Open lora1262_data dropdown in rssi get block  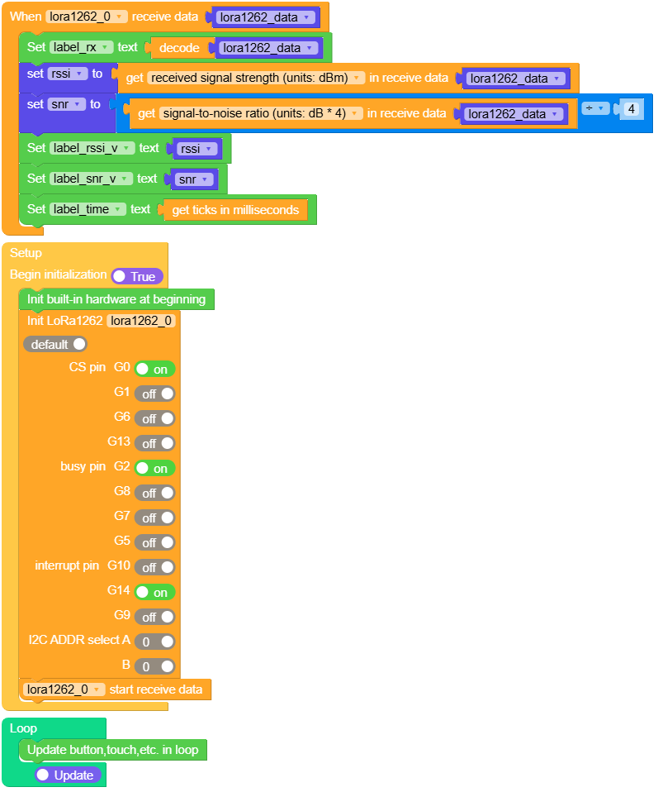[516, 79]
